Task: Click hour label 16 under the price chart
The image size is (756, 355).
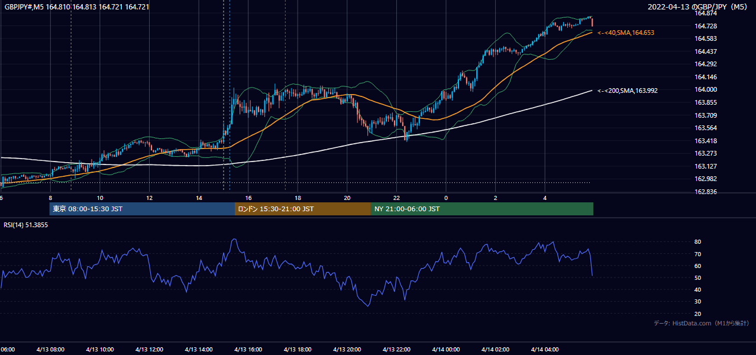Action: (x=248, y=198)
